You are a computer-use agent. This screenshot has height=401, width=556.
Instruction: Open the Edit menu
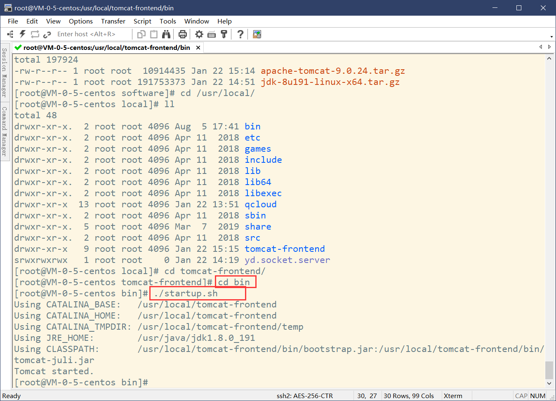pos(32,21)
